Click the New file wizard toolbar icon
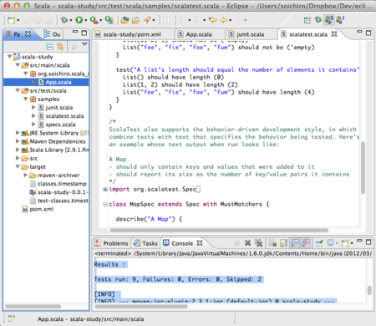 coord(12,20)
